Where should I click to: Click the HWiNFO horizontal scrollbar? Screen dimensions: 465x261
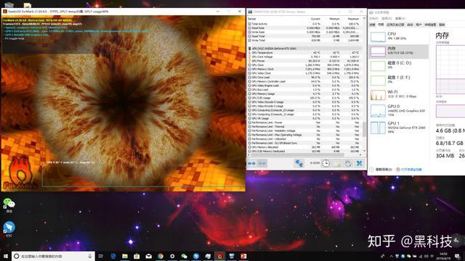point(296,154)
